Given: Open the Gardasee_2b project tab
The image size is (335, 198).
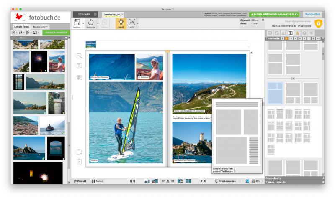Looking at the screenshot, I should click(x=111, y=14).
